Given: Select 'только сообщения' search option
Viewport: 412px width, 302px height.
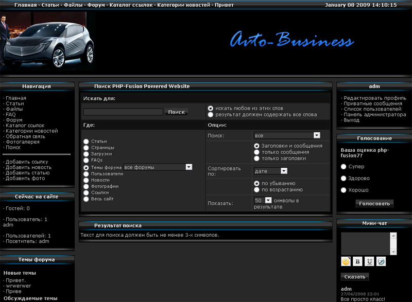Looking at the screenshot, I should point(256,152).
